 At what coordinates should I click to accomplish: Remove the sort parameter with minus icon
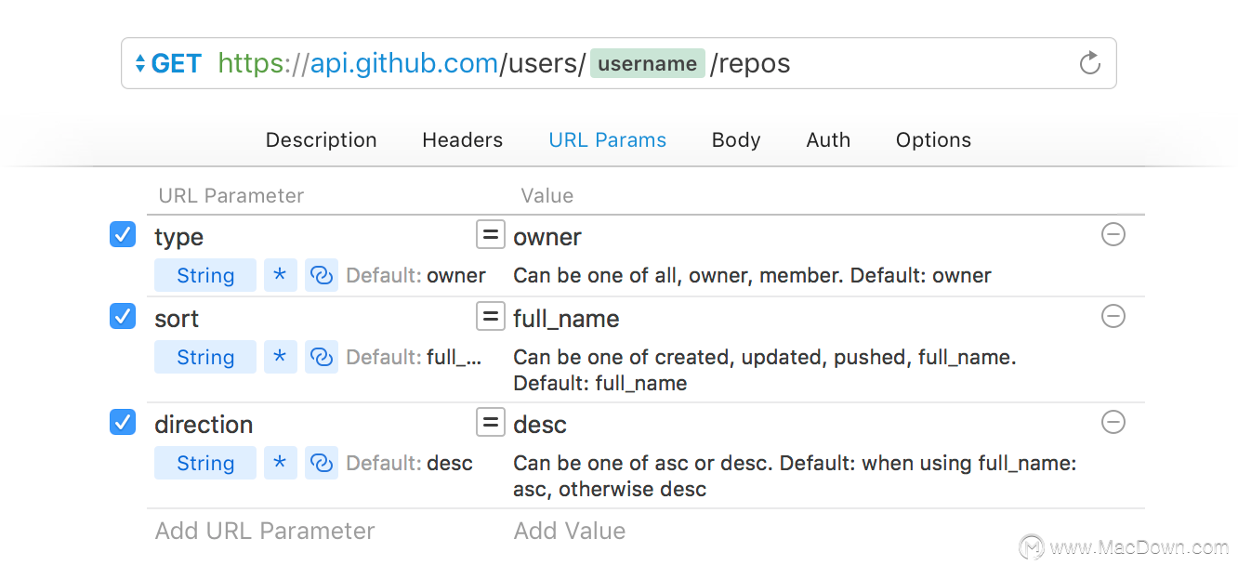[1113, 316]
